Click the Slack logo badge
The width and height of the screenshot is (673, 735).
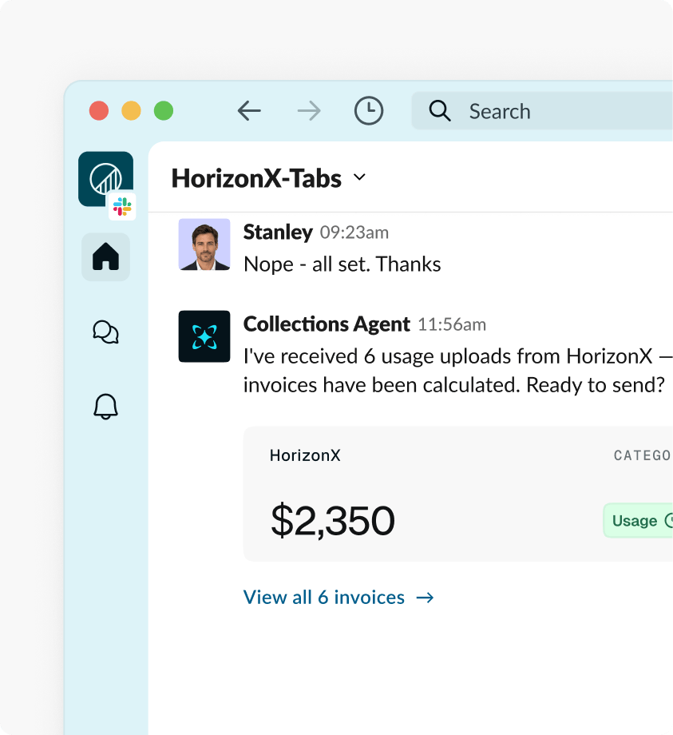(x=122, y=206)
